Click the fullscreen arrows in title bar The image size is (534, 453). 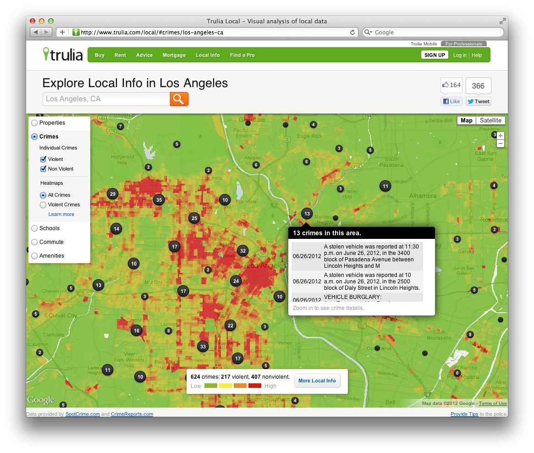502,22
